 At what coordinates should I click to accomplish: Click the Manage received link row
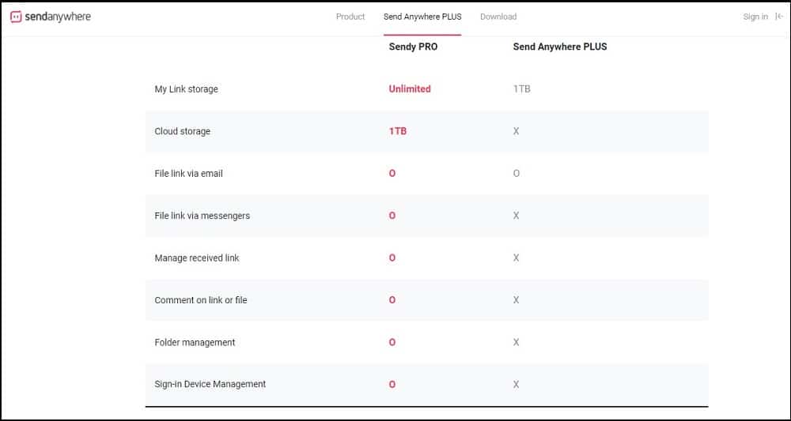click(x=427, y=257)
